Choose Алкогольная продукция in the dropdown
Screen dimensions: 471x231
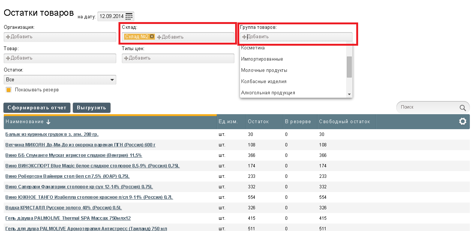(x=268, y=93)
